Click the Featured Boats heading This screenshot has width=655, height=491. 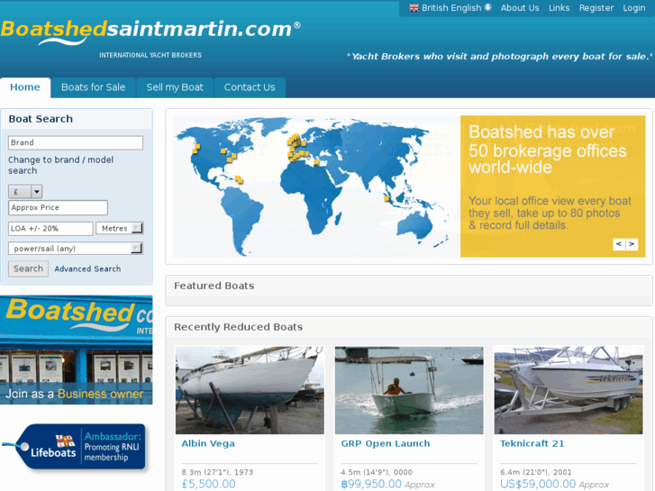[214, 286]
